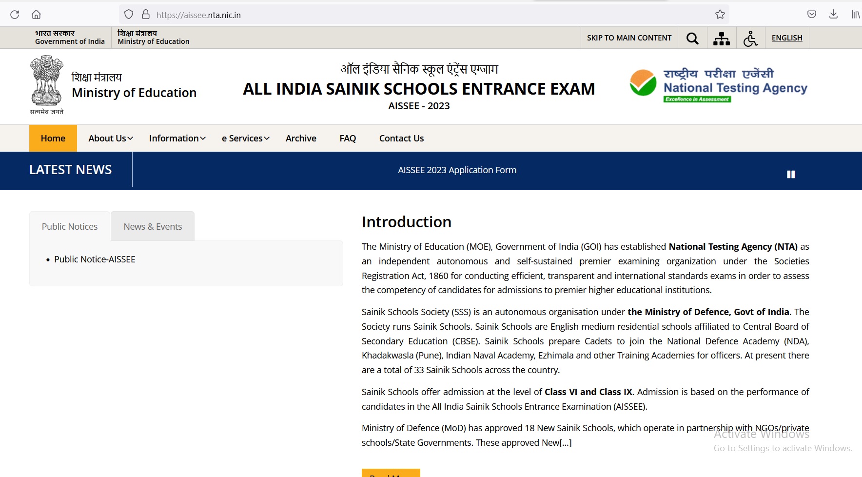Screen dimensions: 862x477
Task: Open the Government of India link
Action: tap(70, 38)
